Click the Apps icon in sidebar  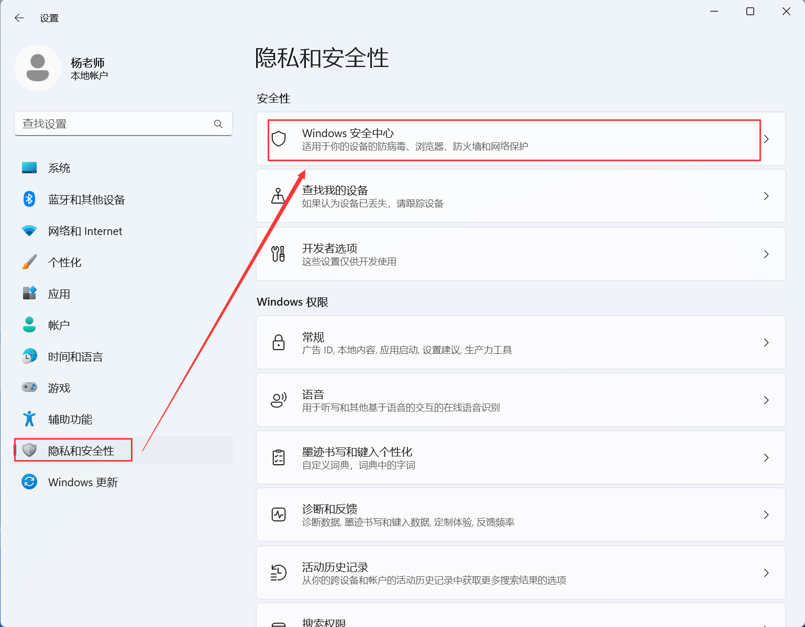[29, 293]
